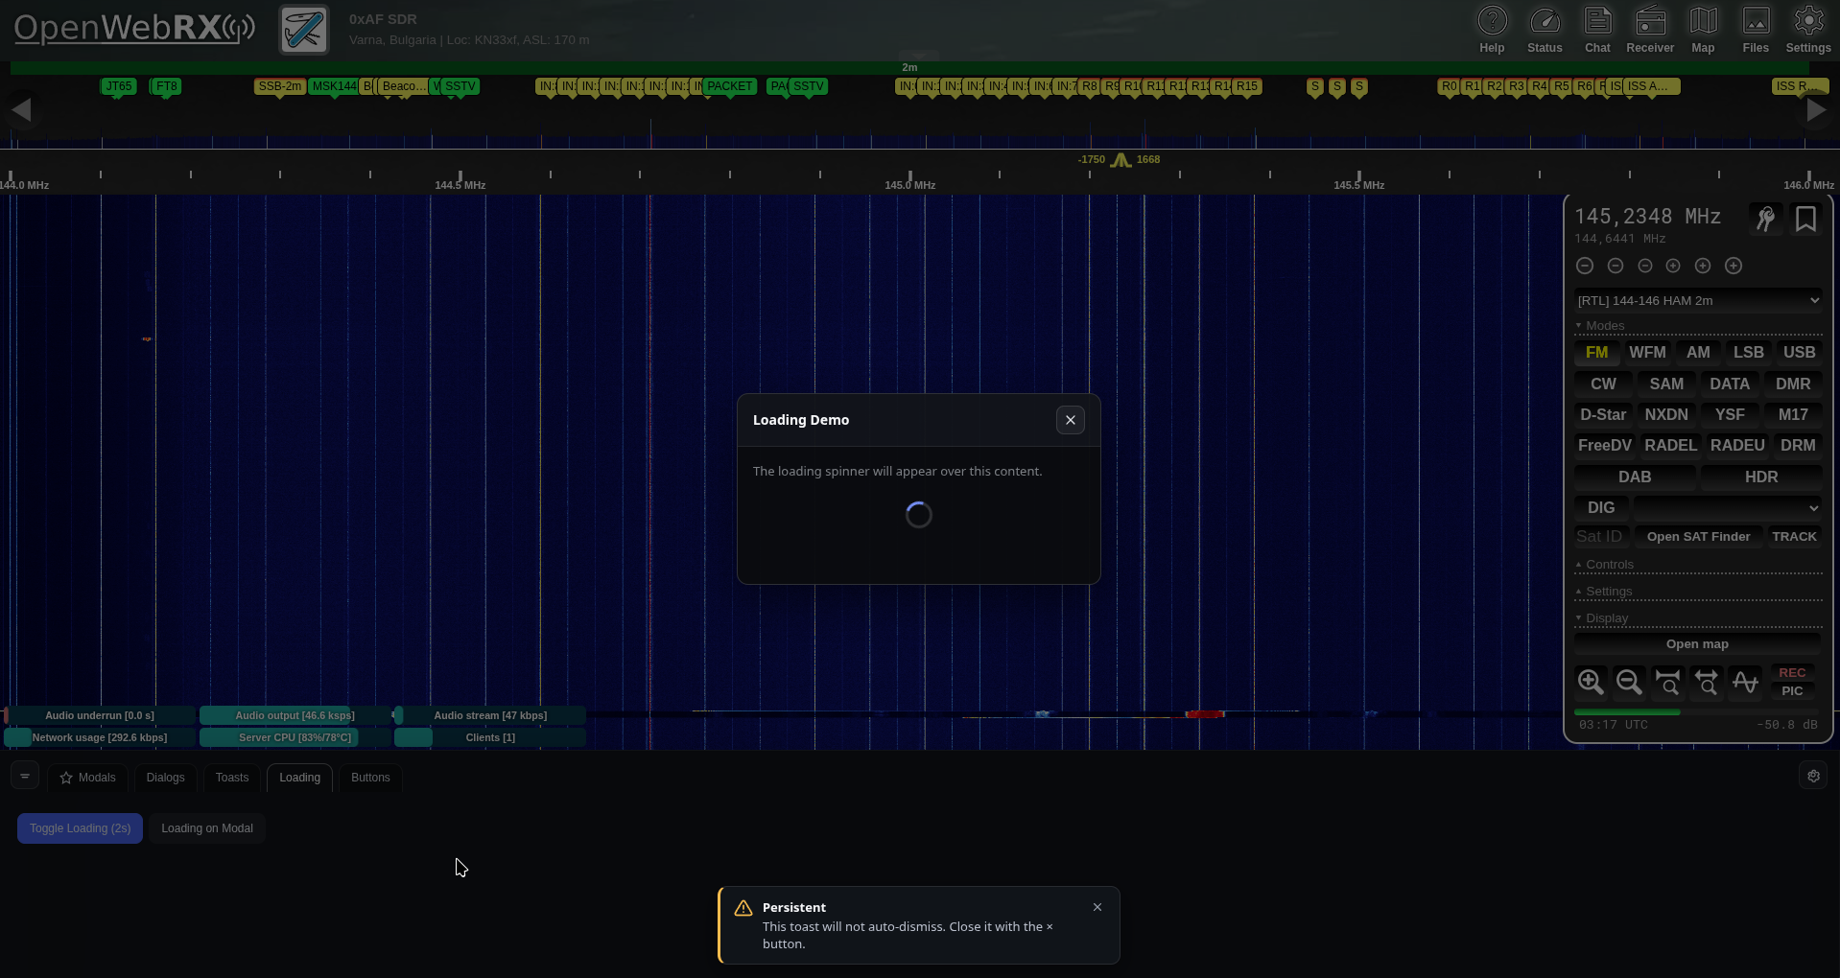Dismiss the Persistent toast notification
Screen dimensions: 1840x978
pos(1097,907)
